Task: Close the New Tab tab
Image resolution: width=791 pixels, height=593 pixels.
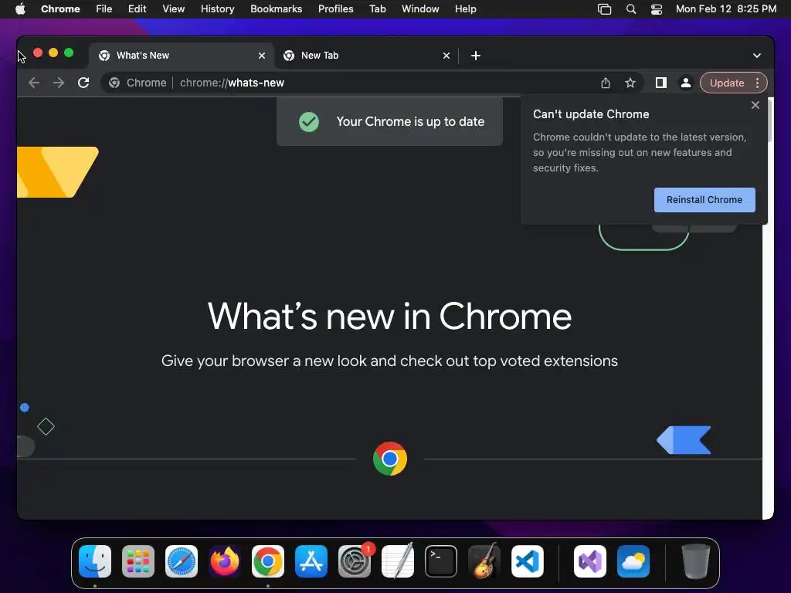Action: pos(446,56)
